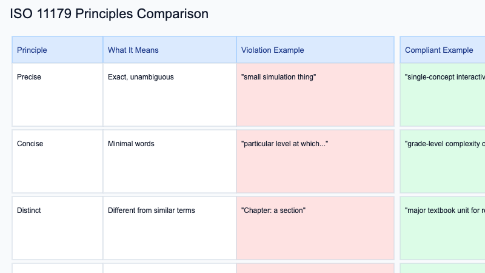
Task: Select the Precise principle cell
Action: pyautogui.click(x=58, y=95)
